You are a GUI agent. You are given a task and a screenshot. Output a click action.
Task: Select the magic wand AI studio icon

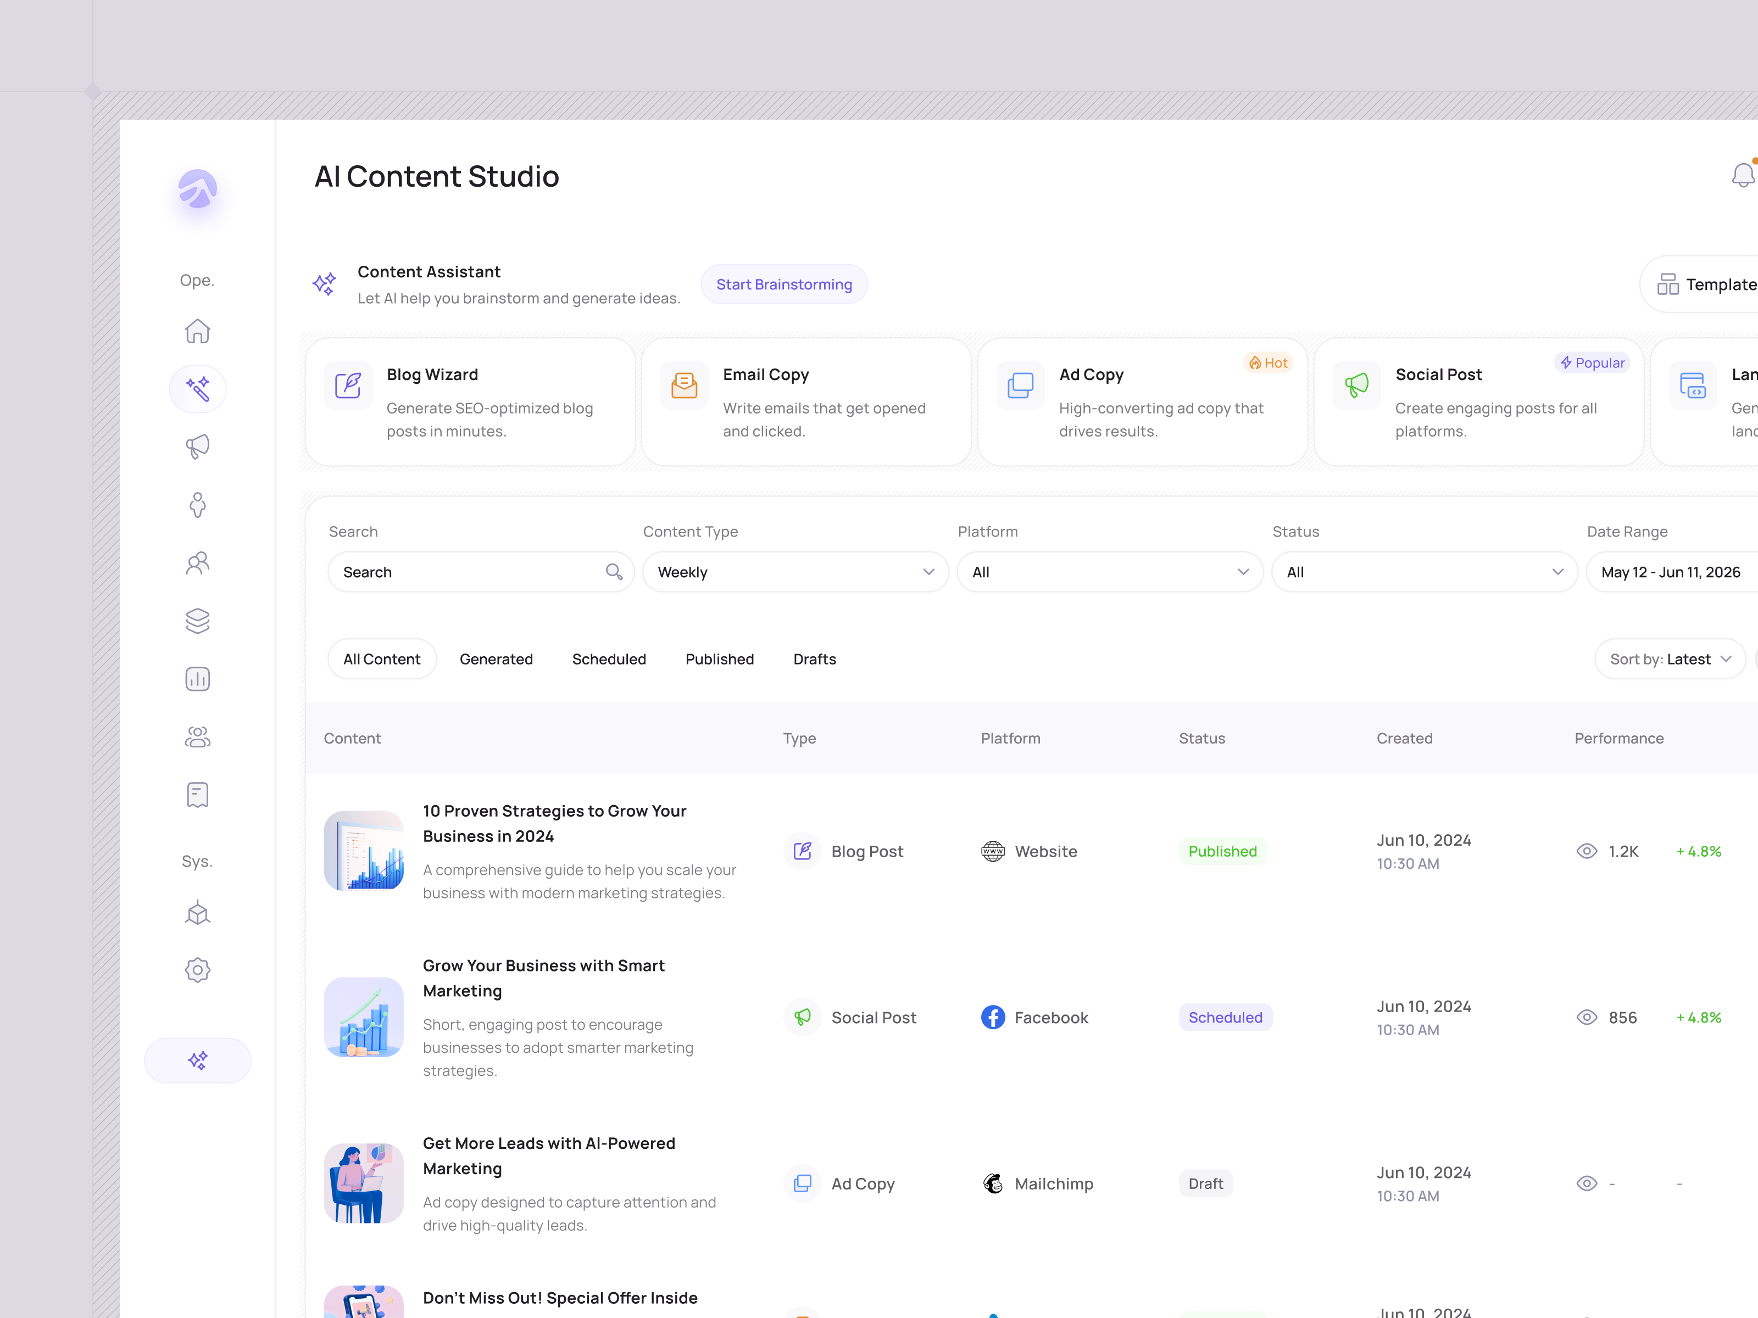tap(197, 388)
